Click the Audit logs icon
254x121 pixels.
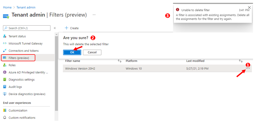click(5, 87)
